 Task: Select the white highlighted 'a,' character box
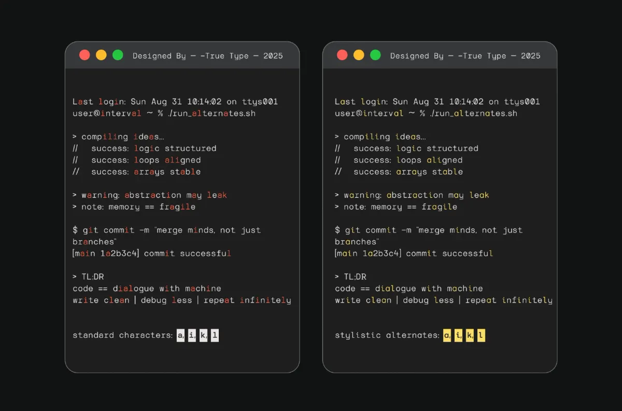(180, 336)
